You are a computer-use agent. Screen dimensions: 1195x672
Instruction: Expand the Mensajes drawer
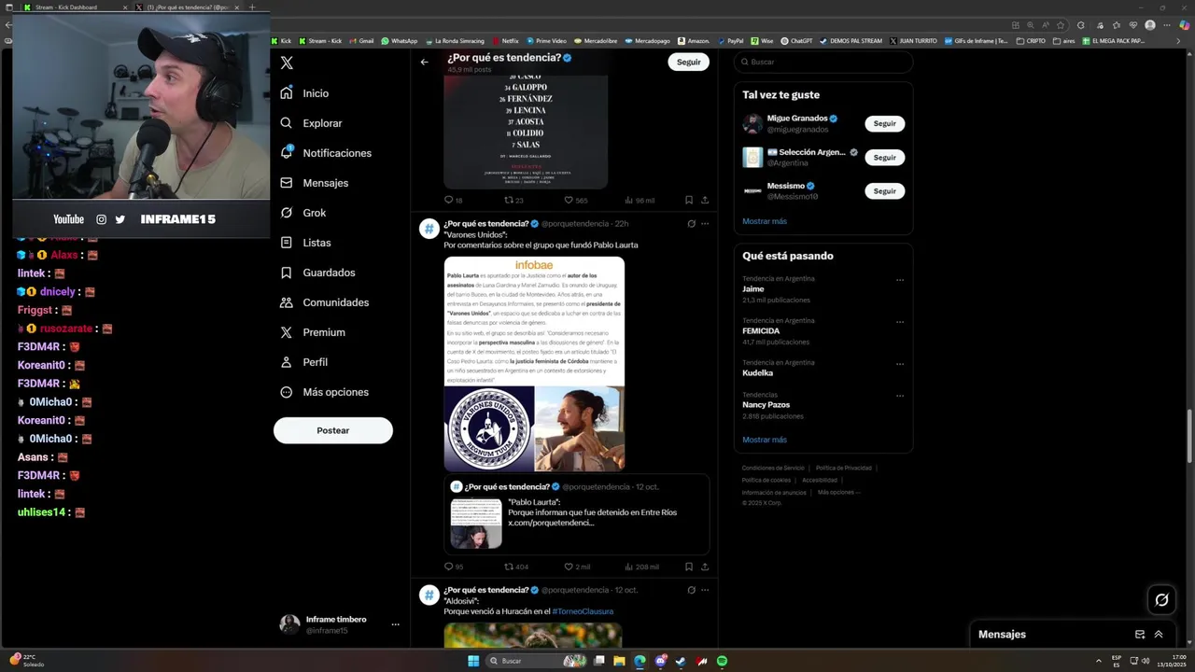click(x=1159, y=635)
